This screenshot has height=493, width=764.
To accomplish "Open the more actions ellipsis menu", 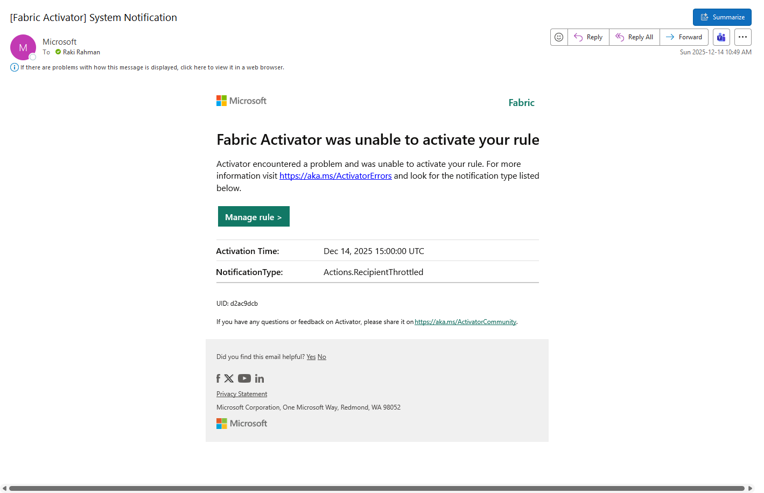I will [742, 37].
